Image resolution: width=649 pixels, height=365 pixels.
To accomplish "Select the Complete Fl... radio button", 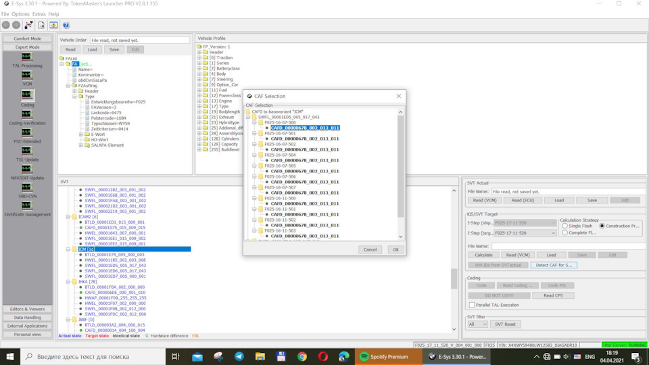I will (x=564, y=233).
